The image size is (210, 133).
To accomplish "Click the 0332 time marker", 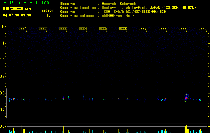I will [43, 29].
